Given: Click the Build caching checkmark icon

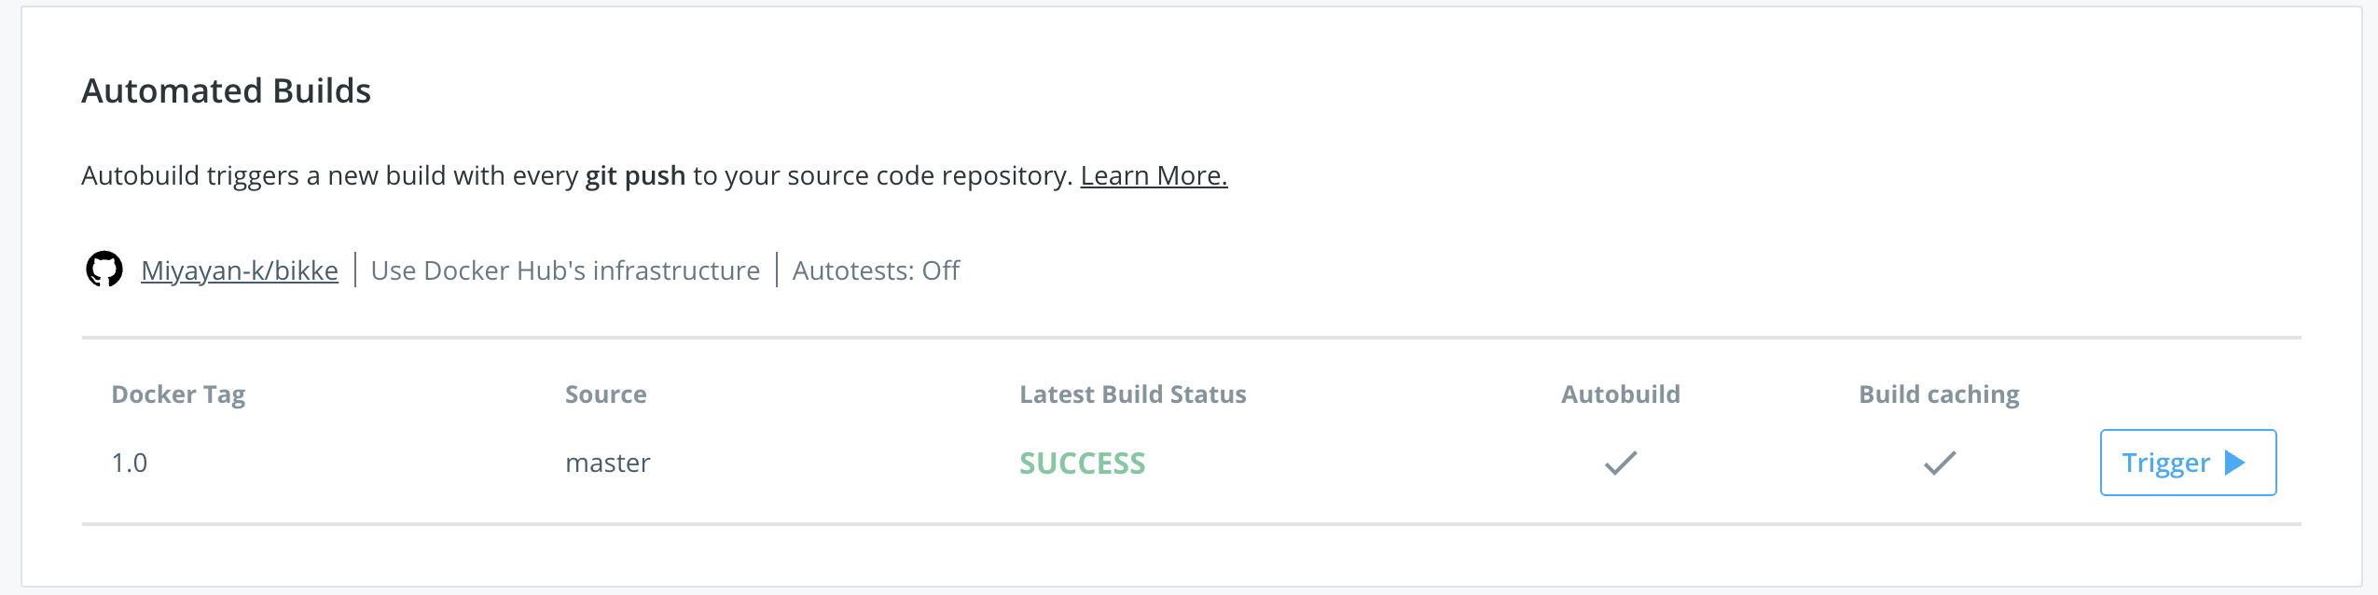Looking at the screenshot, I should [x=1940, y=463].
